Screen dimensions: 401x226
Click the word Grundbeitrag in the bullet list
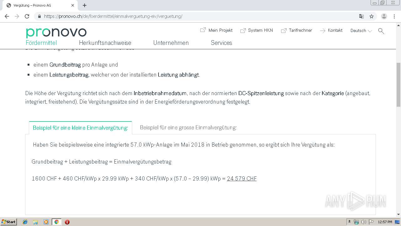(65, 65)
